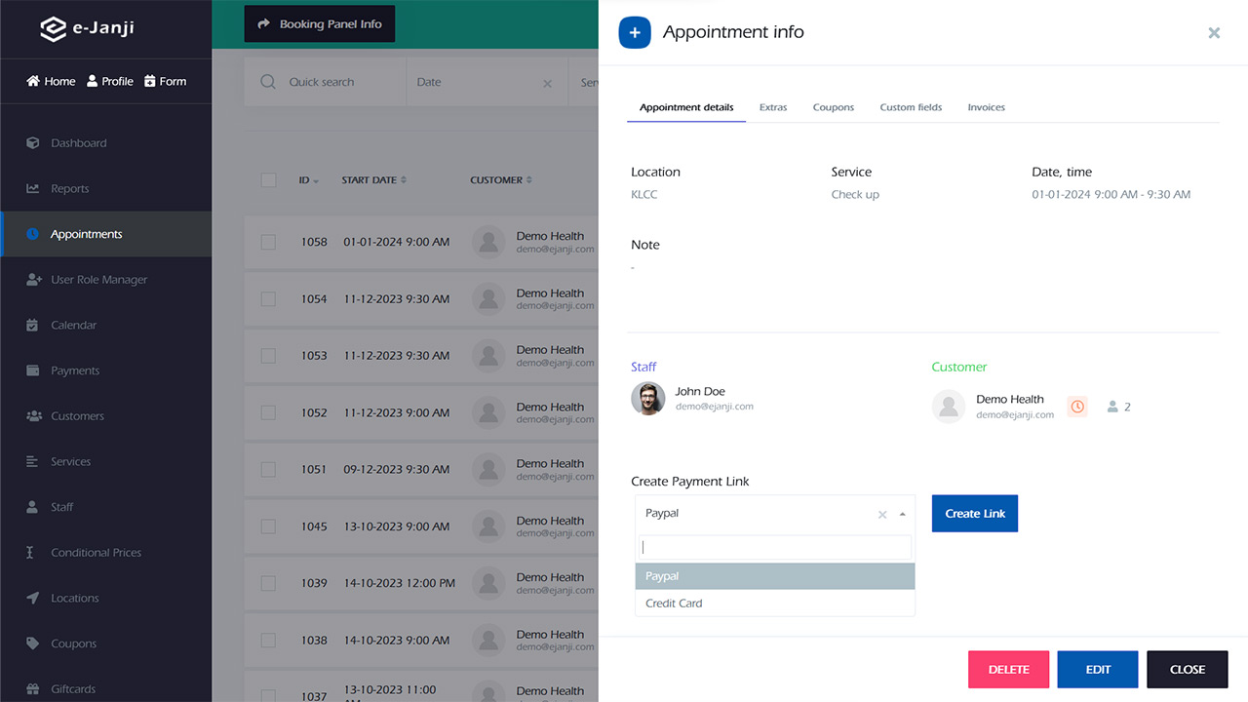Click the Staff person icon

click(33, 507)
